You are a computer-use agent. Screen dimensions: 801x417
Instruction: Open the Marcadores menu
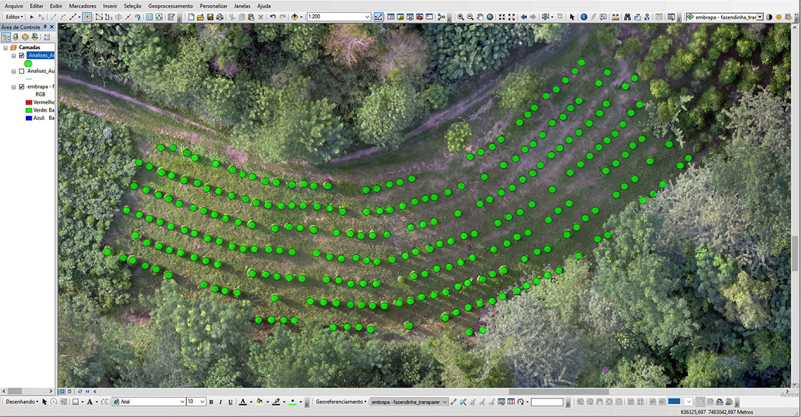tap(83, 6)
